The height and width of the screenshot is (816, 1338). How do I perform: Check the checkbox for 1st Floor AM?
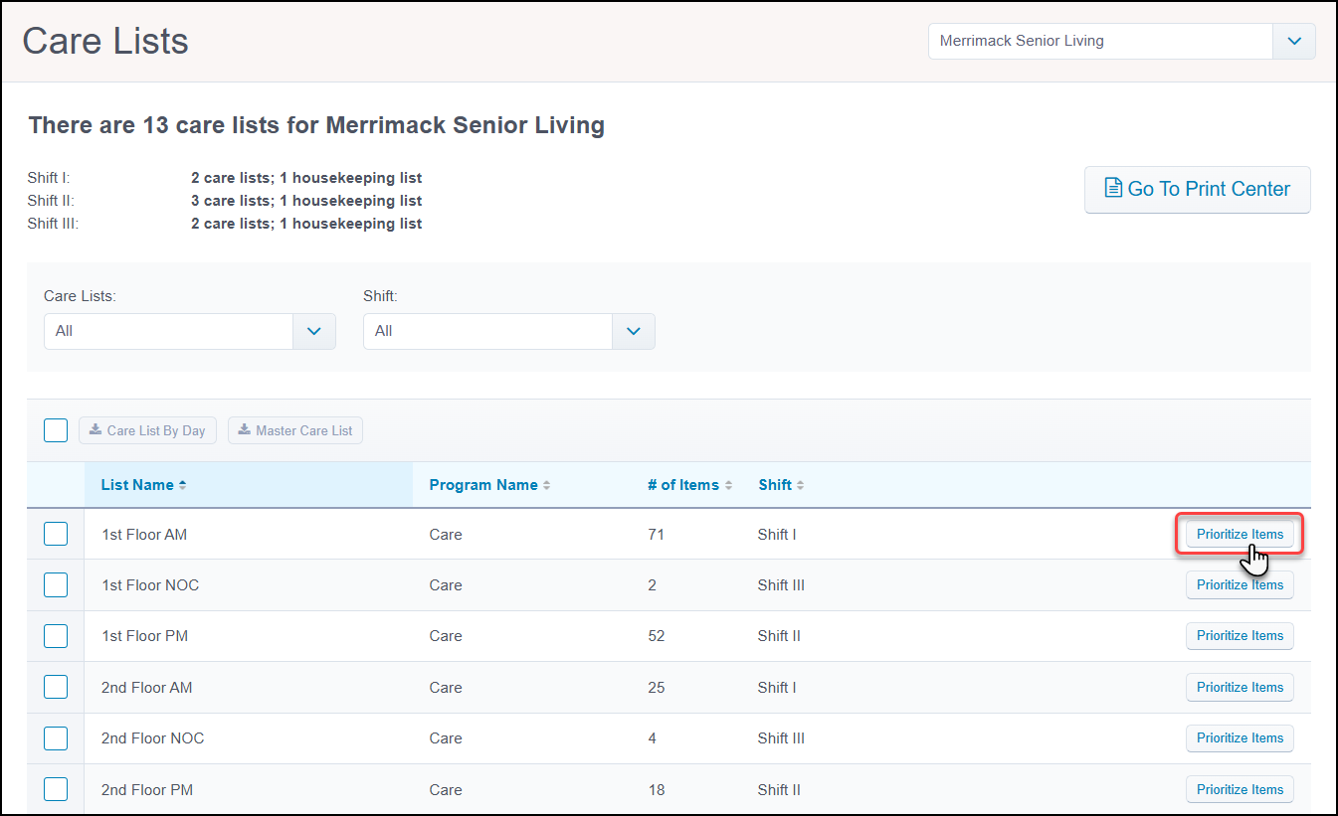56,534
